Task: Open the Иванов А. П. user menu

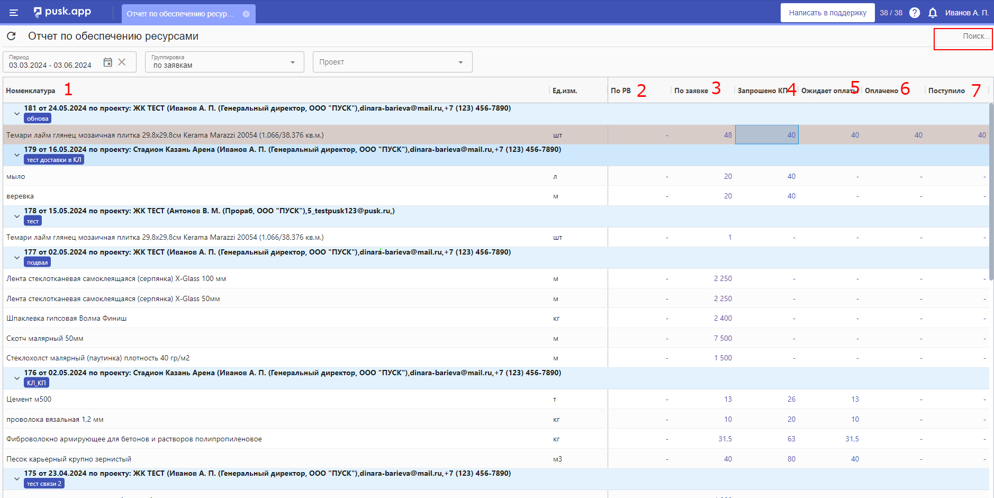Action: click(966, 13)
